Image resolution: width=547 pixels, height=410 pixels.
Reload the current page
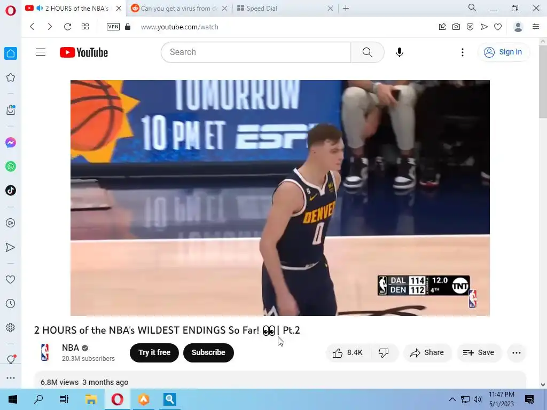point(67,27)
